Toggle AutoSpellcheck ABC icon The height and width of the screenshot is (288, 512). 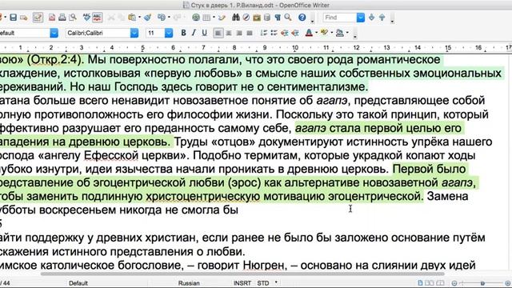(97, 18)
